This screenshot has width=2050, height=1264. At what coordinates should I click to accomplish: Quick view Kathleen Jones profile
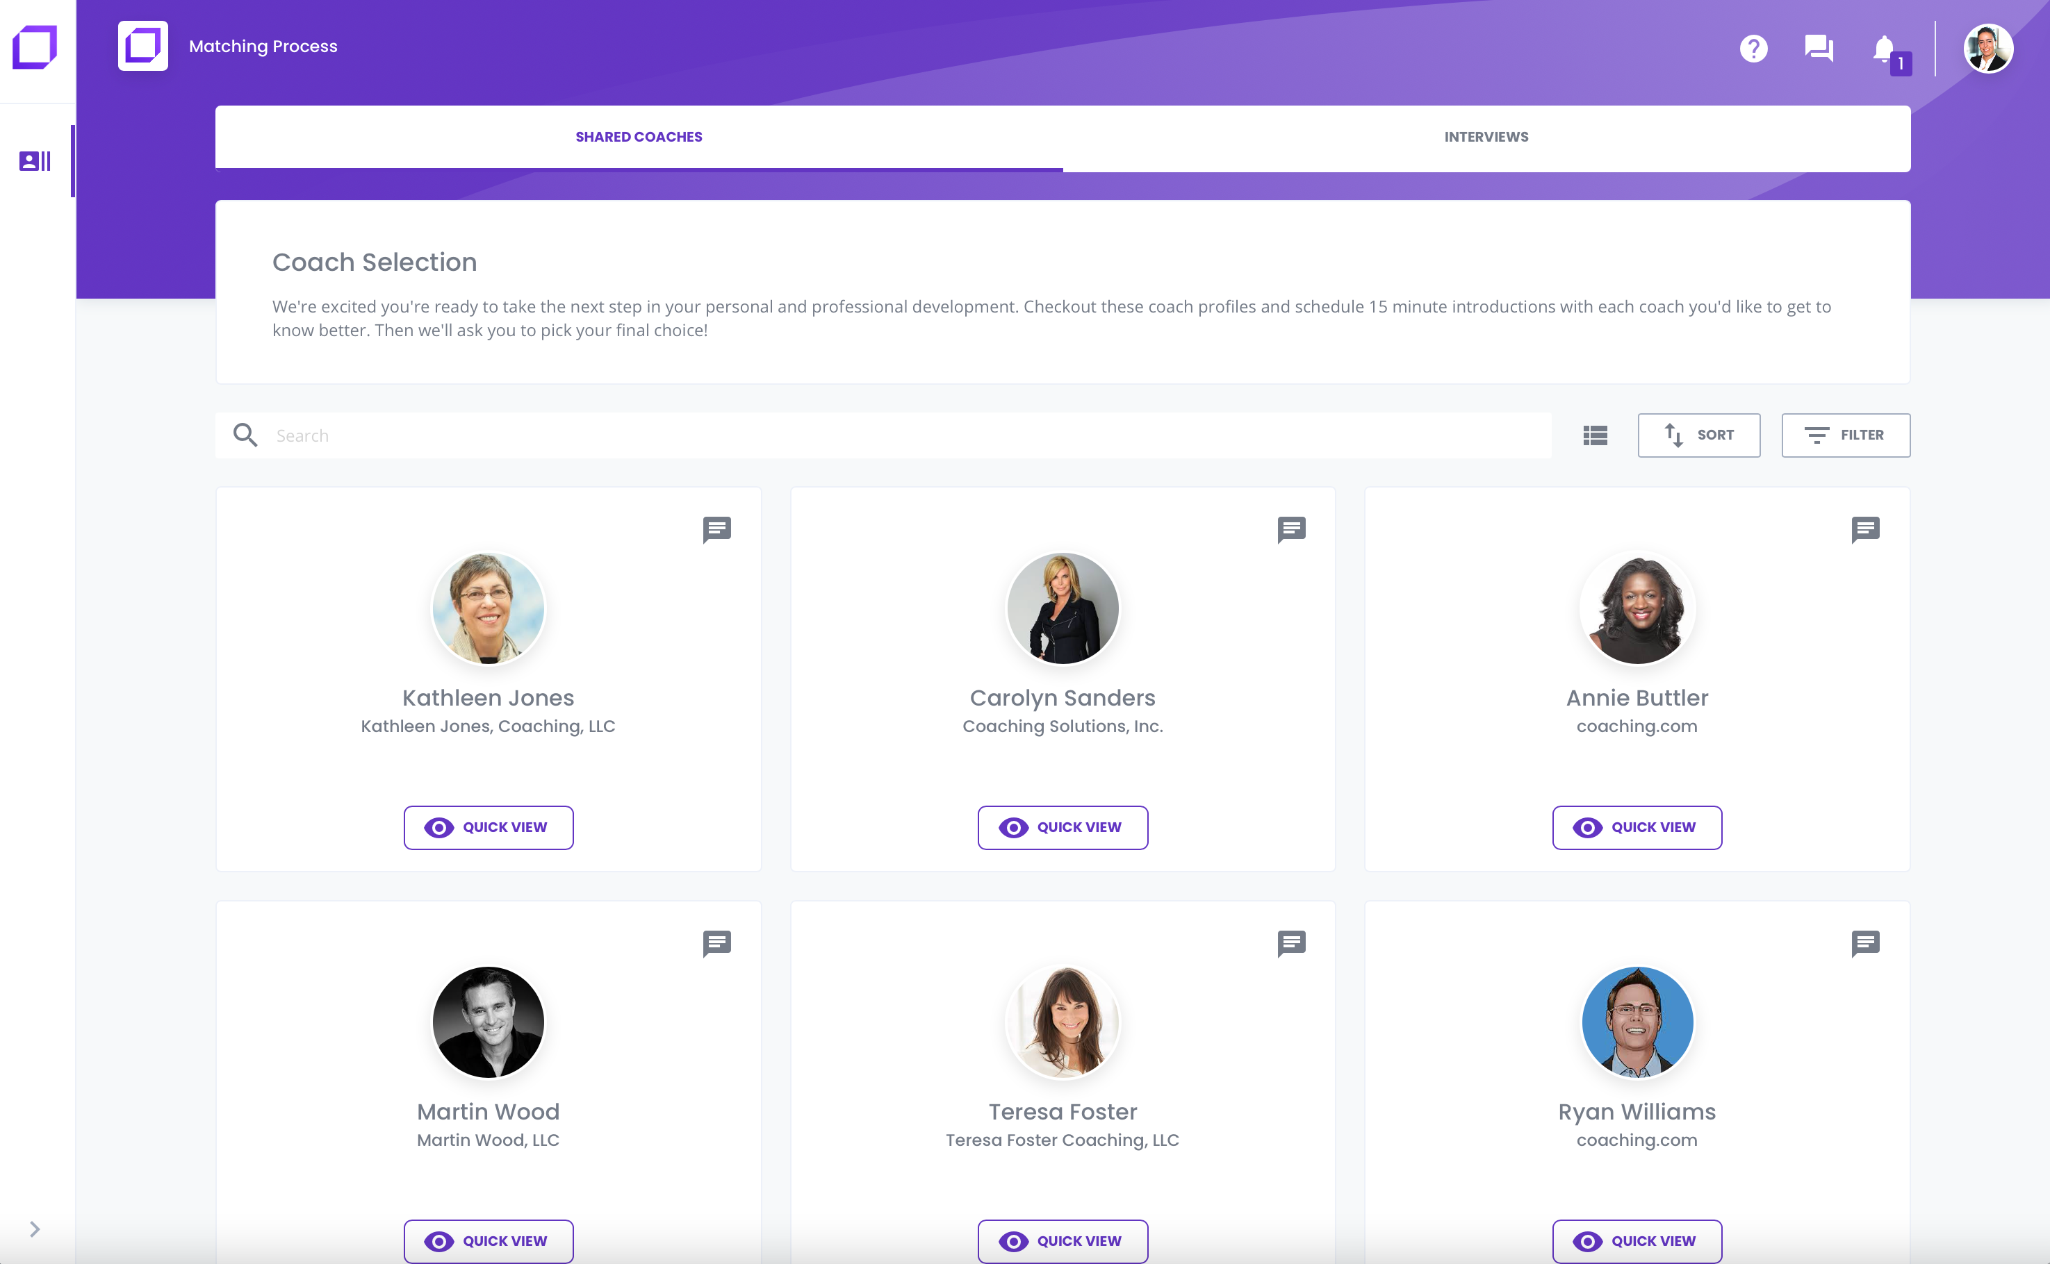coord(489,826)
